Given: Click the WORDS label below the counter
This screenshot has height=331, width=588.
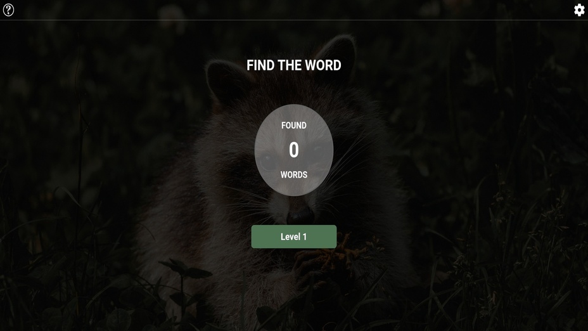Looking at the screenshot, I should (x=293, y=174).
